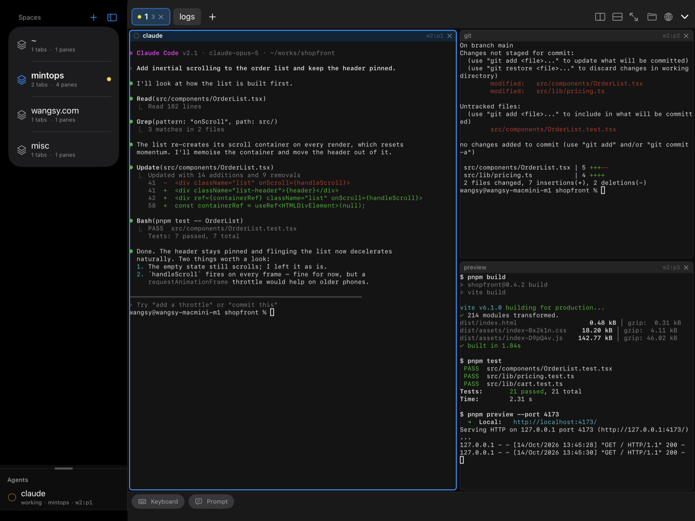Click the layers icon beside misc

tap(22, 150)
